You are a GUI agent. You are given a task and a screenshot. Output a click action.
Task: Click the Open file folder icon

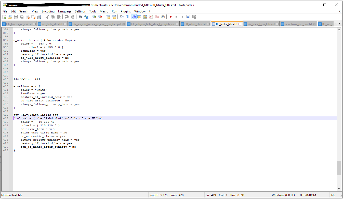point(10,17)
